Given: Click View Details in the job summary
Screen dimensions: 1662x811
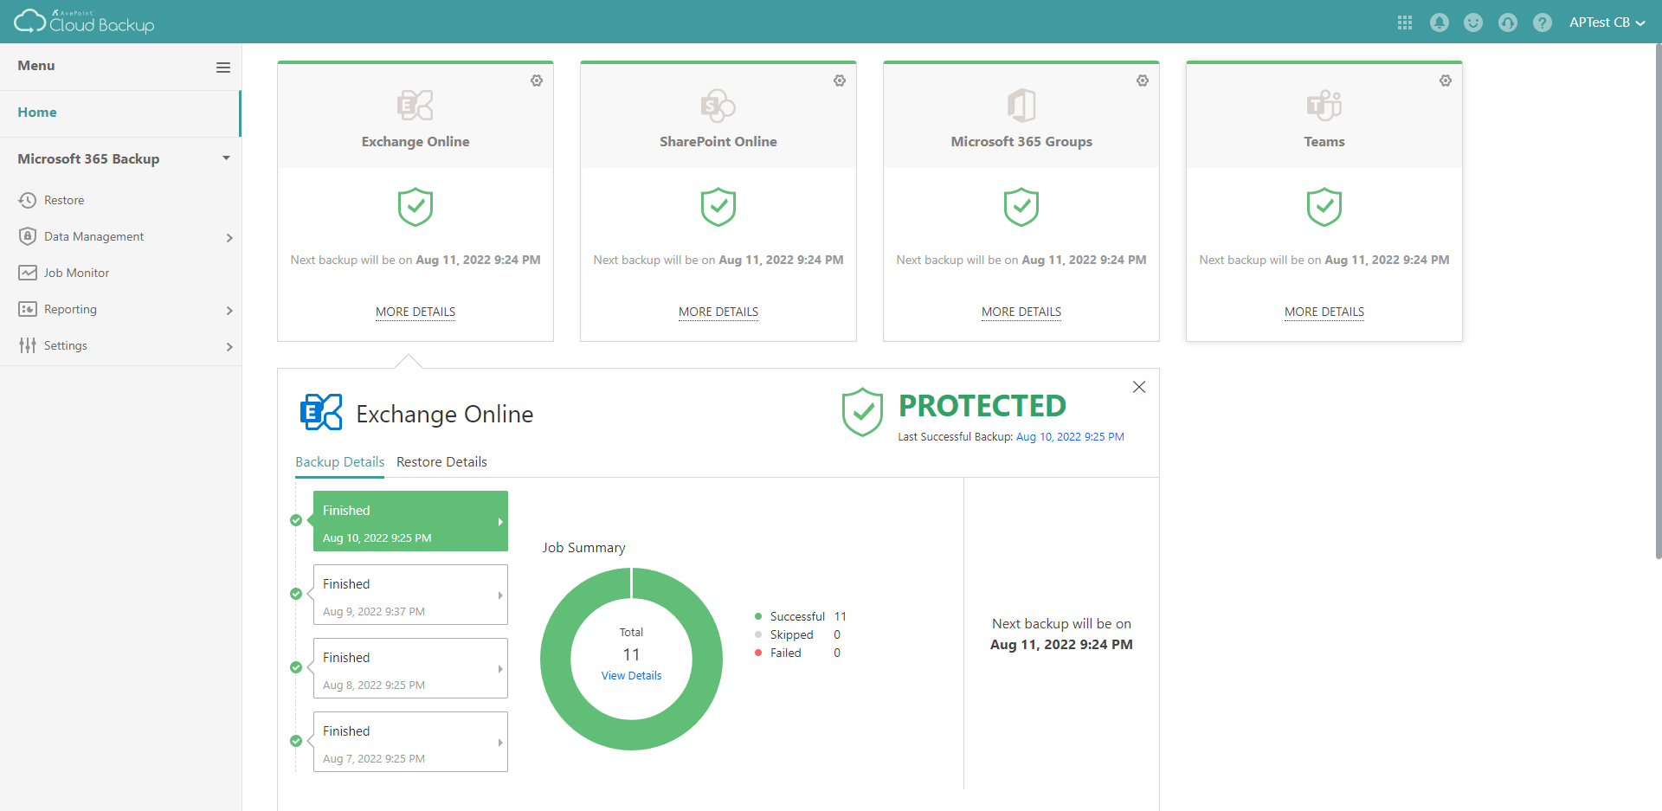Looking at the screenshot, I should pos(631,676).
